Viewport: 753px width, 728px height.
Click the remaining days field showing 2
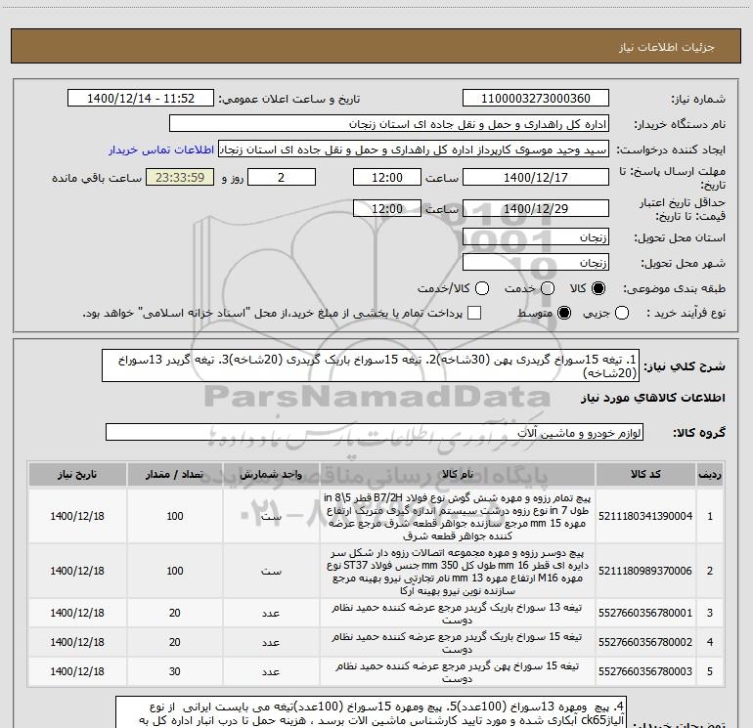(x=282, y=177)
